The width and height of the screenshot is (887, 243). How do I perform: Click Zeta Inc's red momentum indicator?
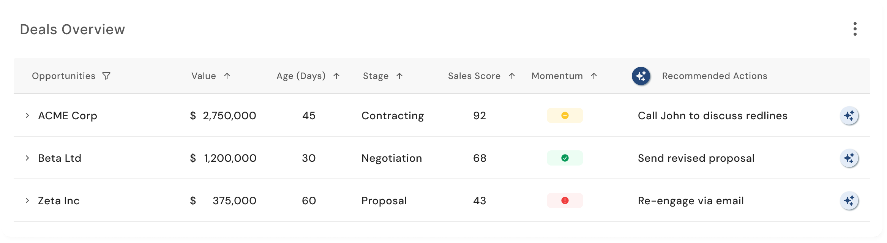(565, 200)
